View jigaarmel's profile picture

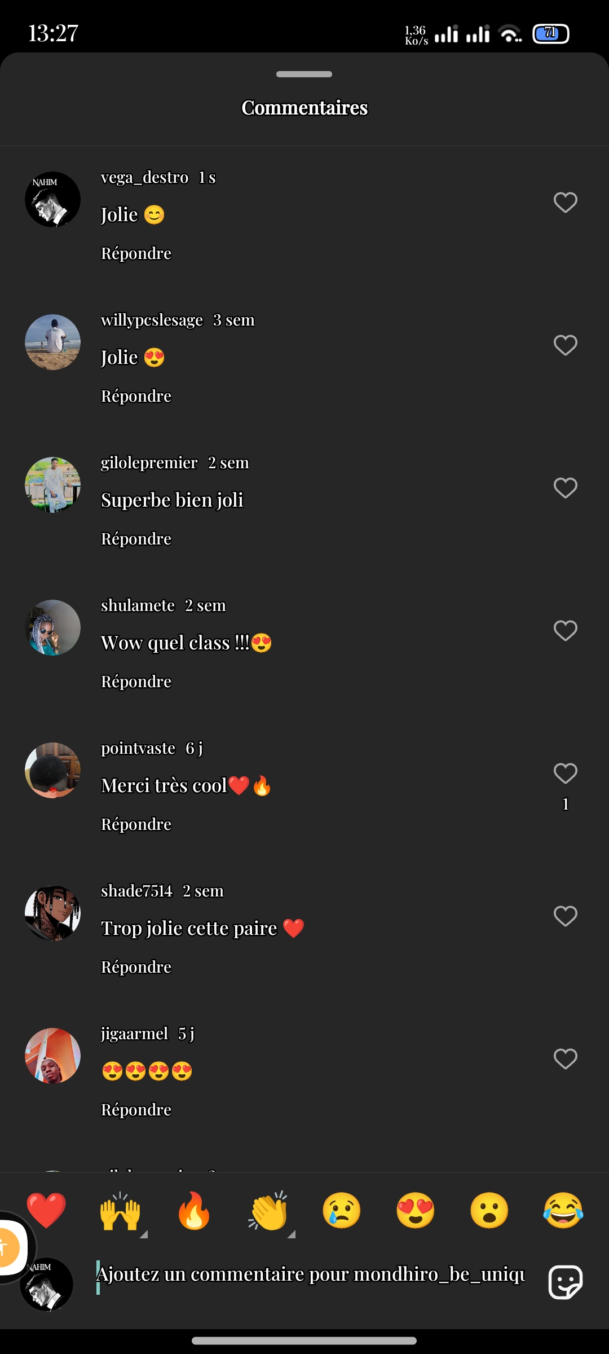[53, 1056]
